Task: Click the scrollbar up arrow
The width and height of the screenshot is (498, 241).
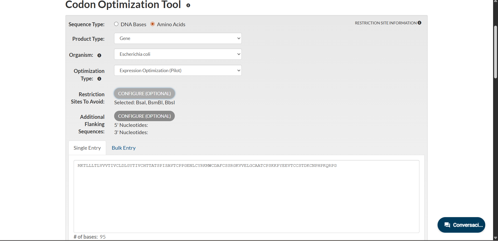Action: point(495,1)
